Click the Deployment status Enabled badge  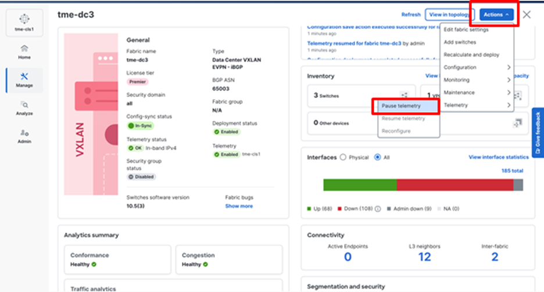226,132
